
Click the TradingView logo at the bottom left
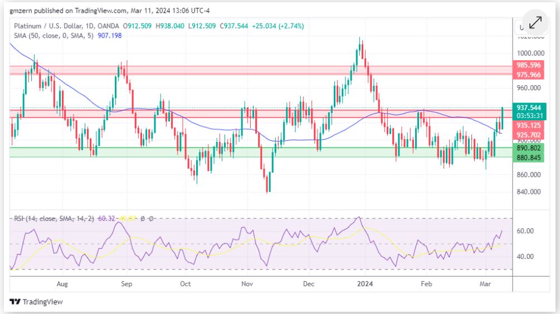[36, 302]
